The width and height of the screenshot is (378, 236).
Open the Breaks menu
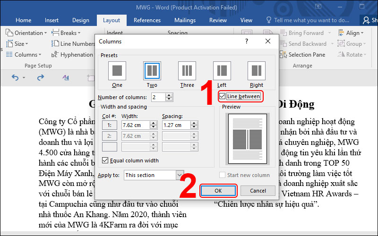(66, 33)
